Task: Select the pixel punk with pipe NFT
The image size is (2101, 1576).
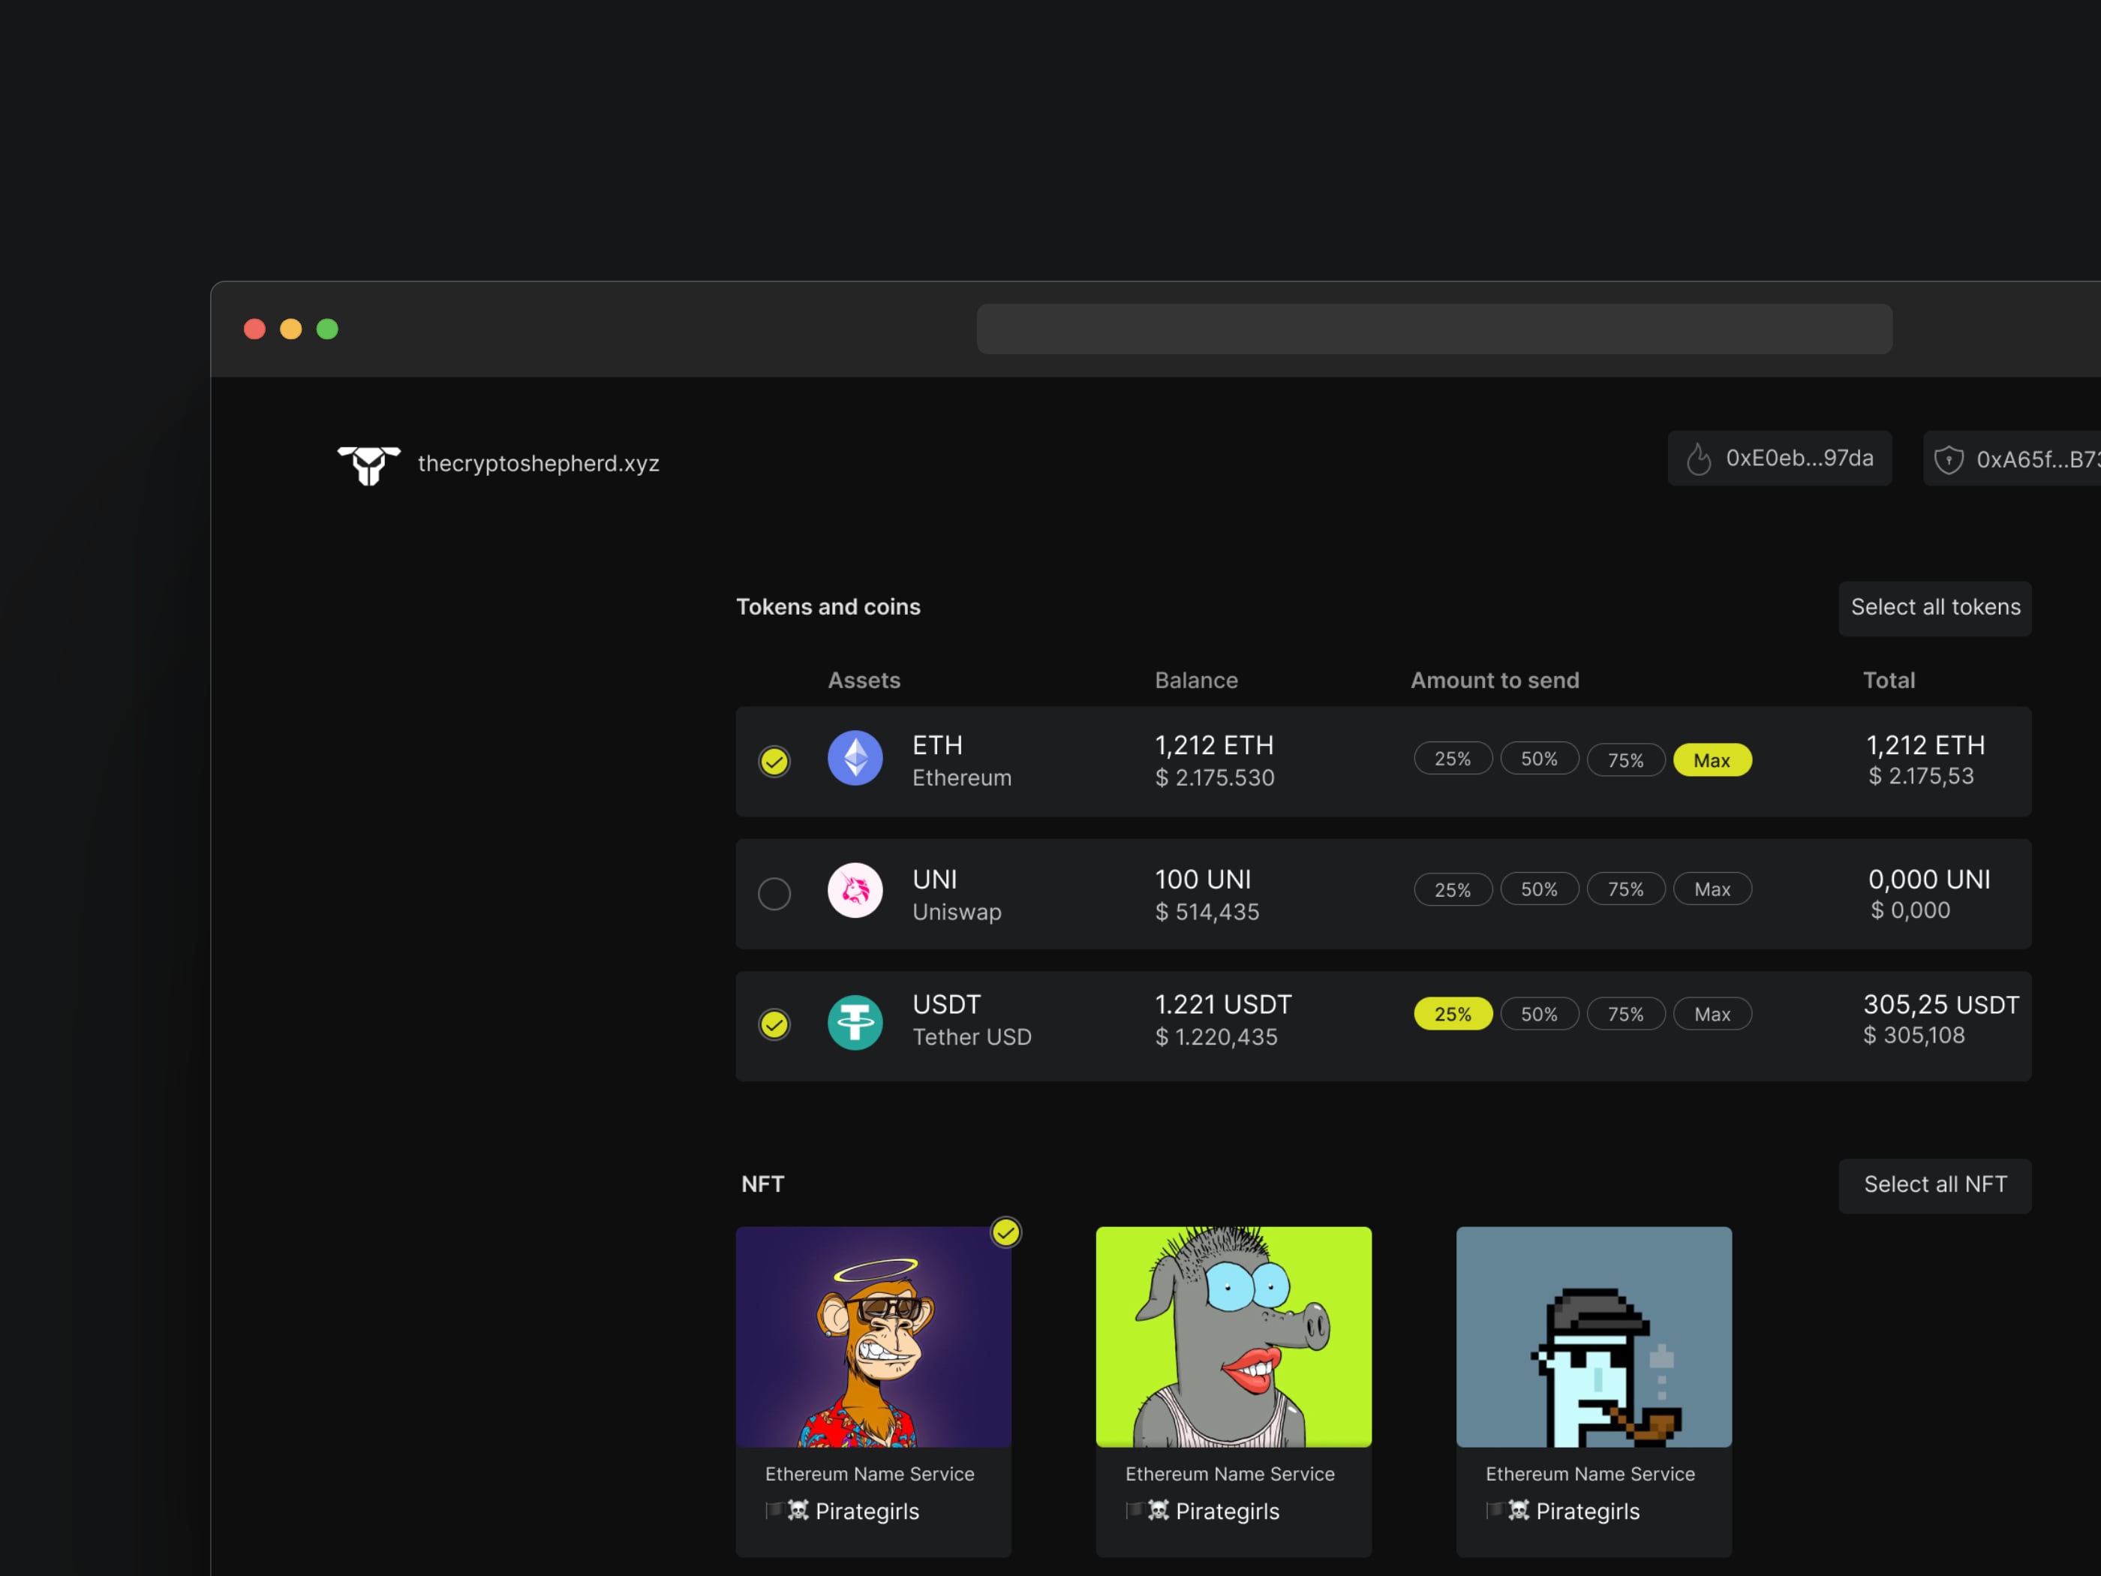Action: point(1593,1336)
